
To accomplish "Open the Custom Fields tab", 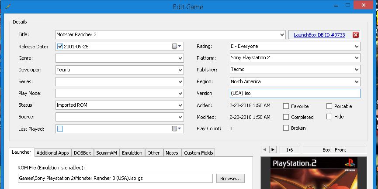I will pyautogui.click(x=199, y=153).
